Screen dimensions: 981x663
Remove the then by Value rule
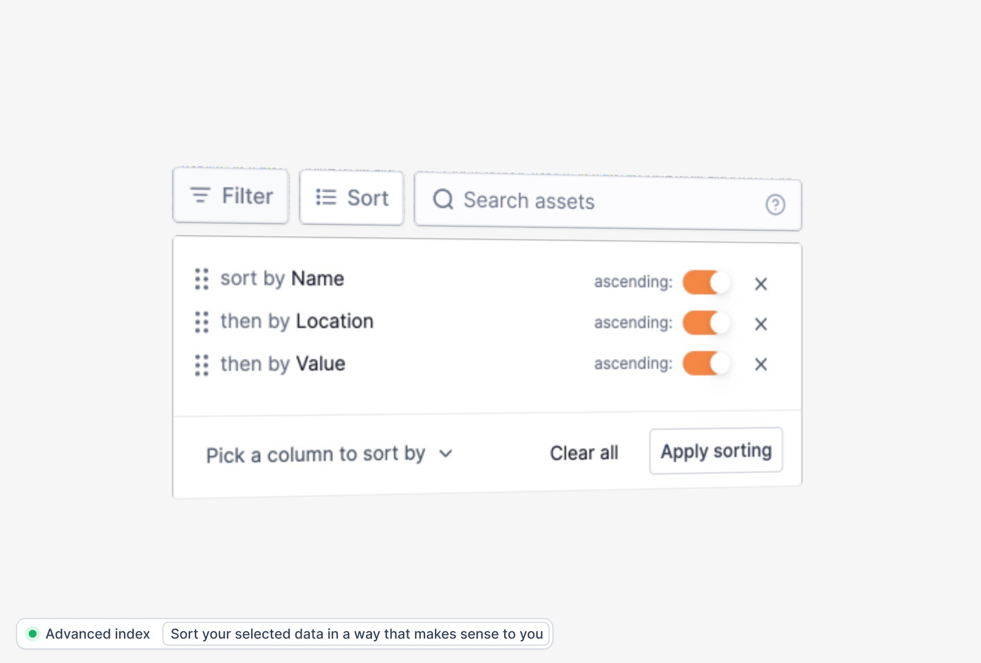(761, 364)
